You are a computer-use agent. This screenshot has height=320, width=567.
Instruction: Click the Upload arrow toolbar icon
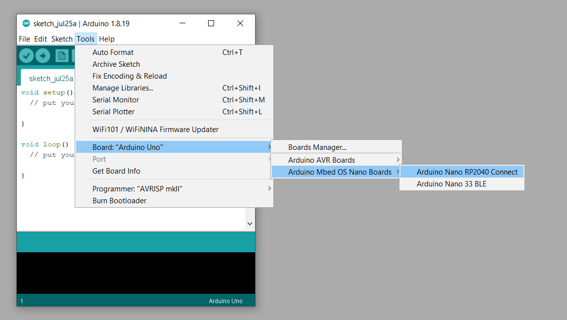(43, 56)
